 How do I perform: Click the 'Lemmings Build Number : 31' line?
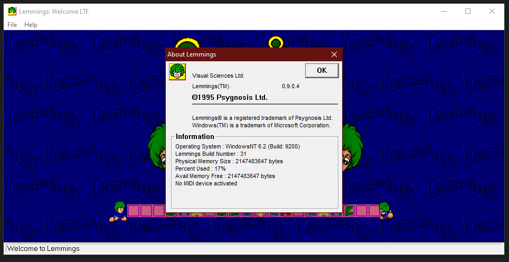click(211, 154)
